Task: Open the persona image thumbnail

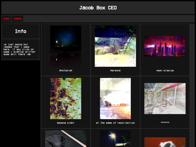Action: (x=115, y=46)
